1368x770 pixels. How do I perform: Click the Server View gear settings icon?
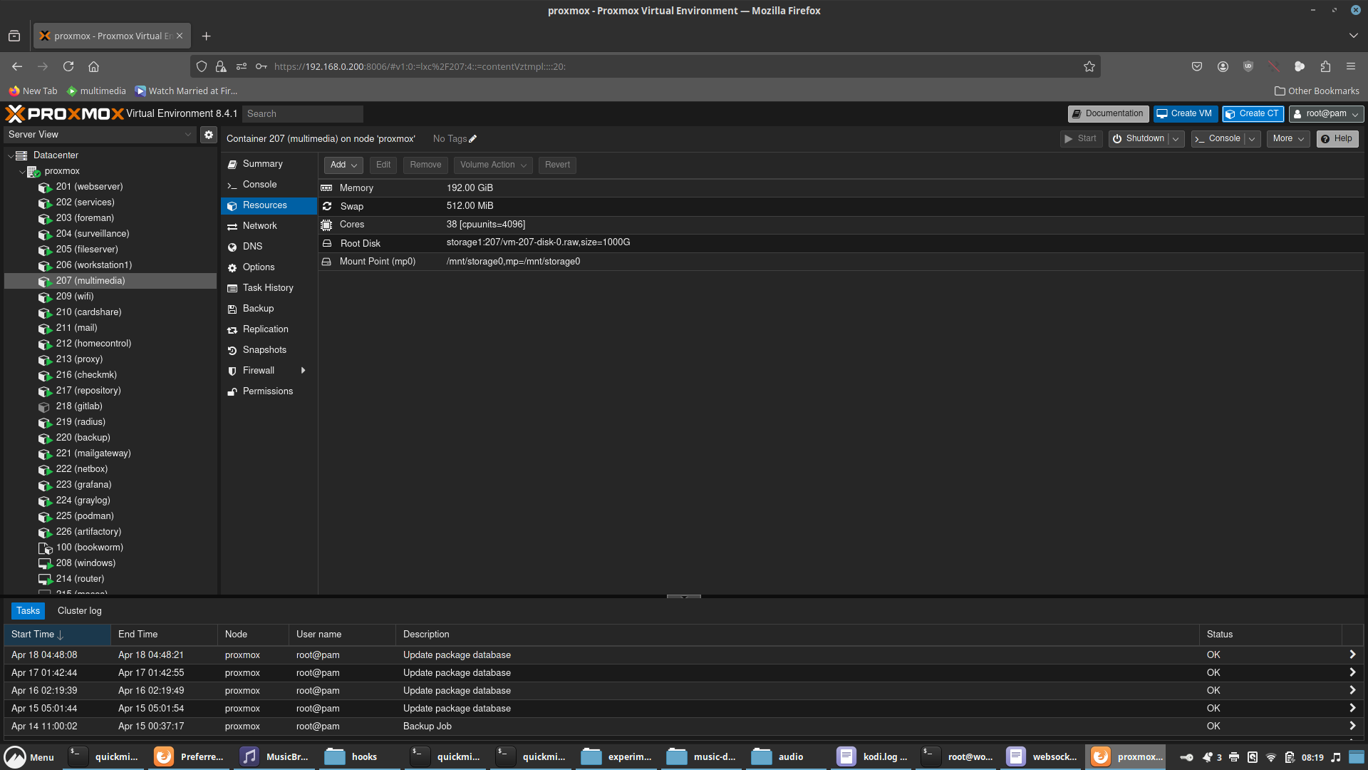208,135
